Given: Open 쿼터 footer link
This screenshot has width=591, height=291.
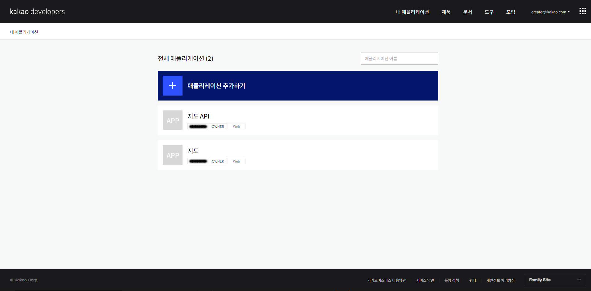Looking at the screenshot, I should click(473, 280).
